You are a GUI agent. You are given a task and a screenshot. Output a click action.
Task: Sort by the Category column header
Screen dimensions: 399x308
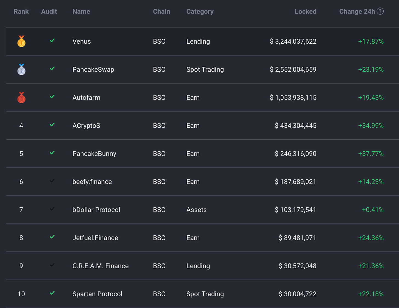200,11
